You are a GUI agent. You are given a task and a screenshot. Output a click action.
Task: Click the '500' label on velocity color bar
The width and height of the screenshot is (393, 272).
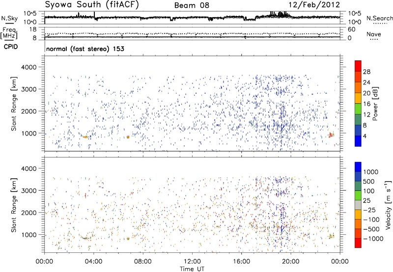[x=369, y=182]
